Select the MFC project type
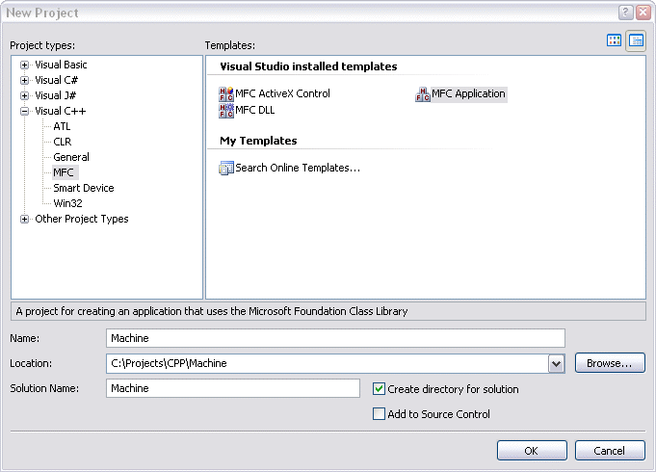The width and height of the screenshot is (656, 472). (x=64, y=172)
